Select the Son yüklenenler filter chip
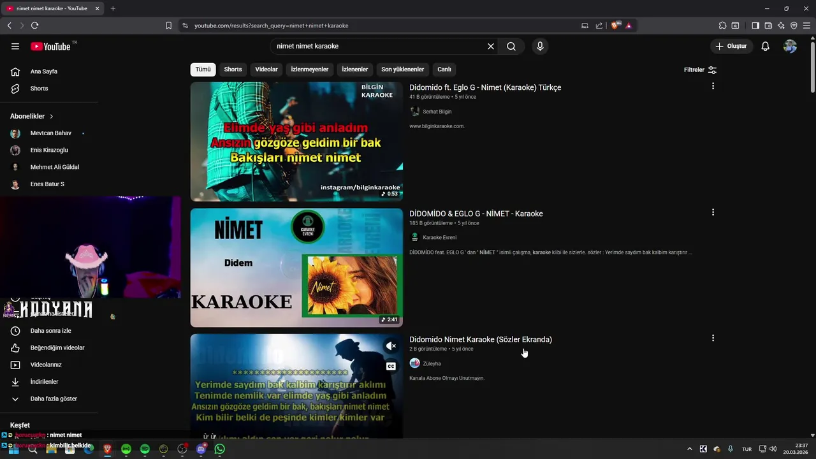816x459 pixels. pos(403,69)
